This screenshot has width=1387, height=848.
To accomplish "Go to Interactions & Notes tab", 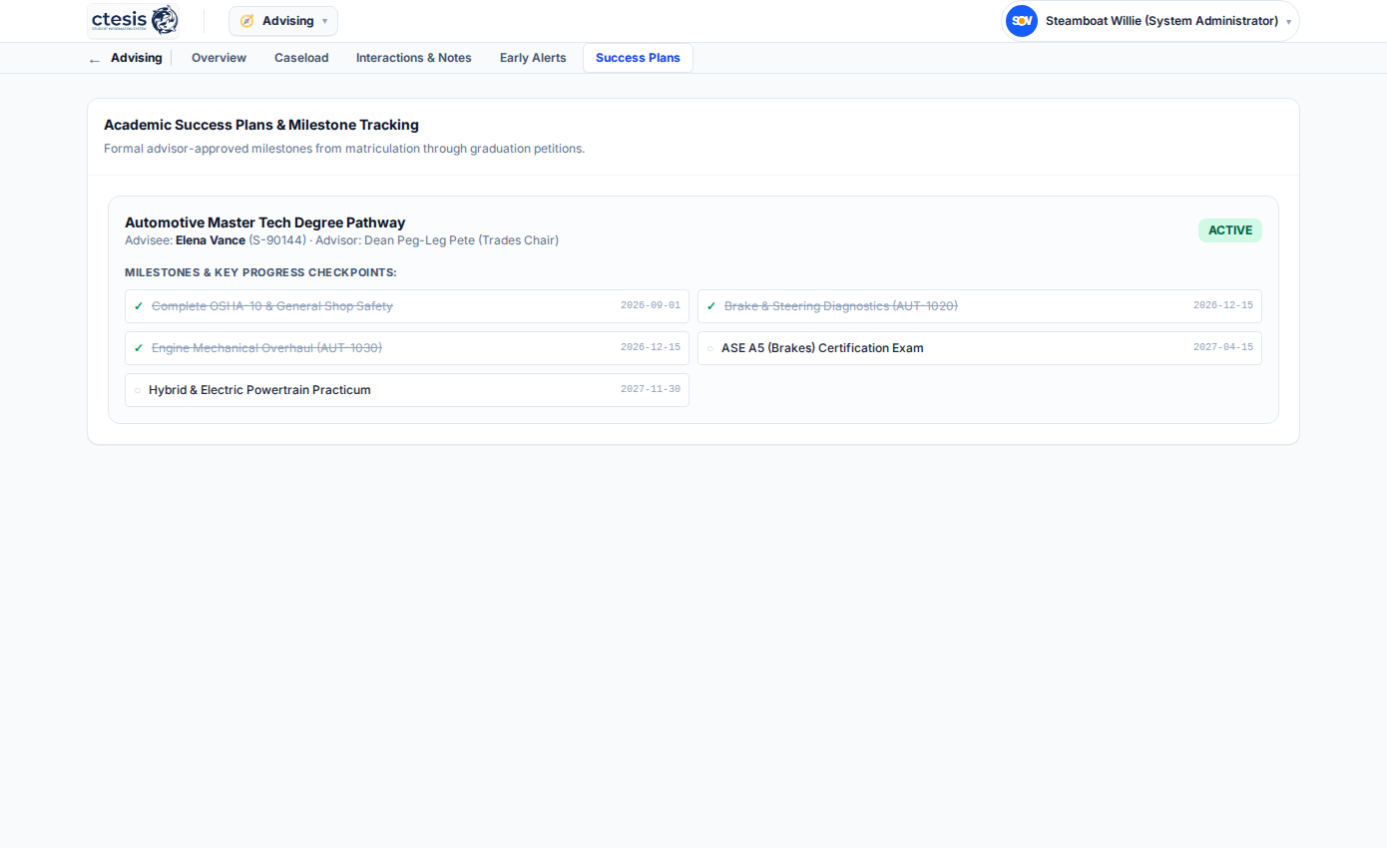I will point(413,58).
